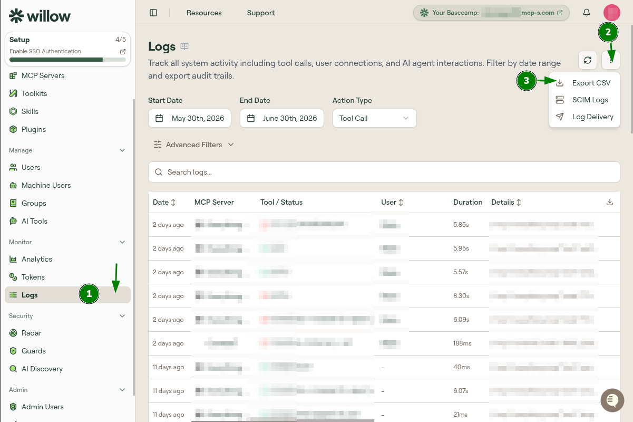
Task: Click the refresh logs icon button
Action: coord(588,60)
